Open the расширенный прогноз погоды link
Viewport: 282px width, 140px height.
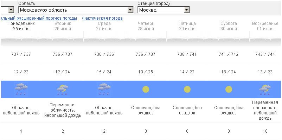point(39,18)
